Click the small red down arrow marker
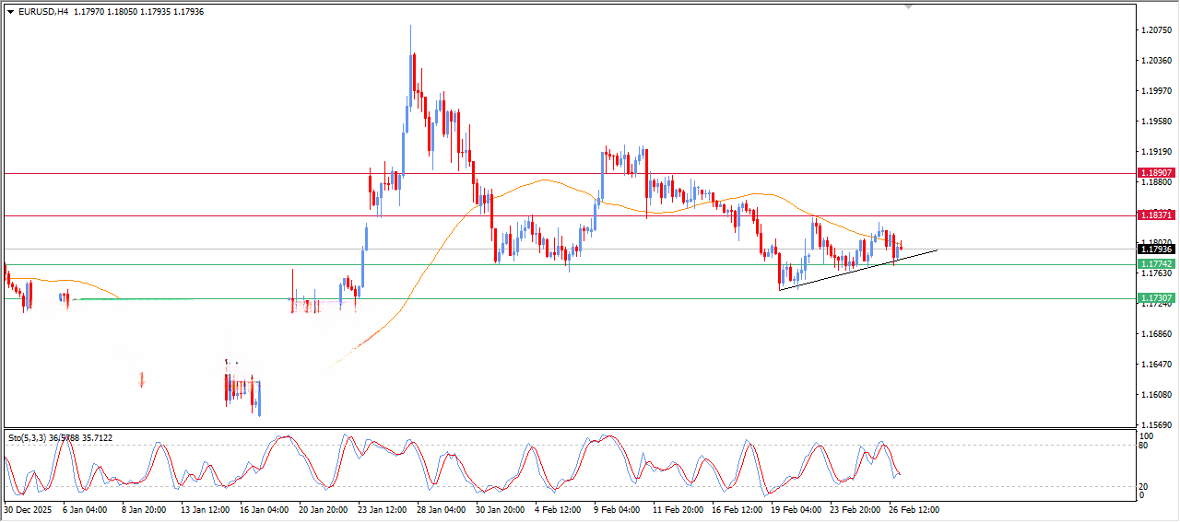 point(142,379)
